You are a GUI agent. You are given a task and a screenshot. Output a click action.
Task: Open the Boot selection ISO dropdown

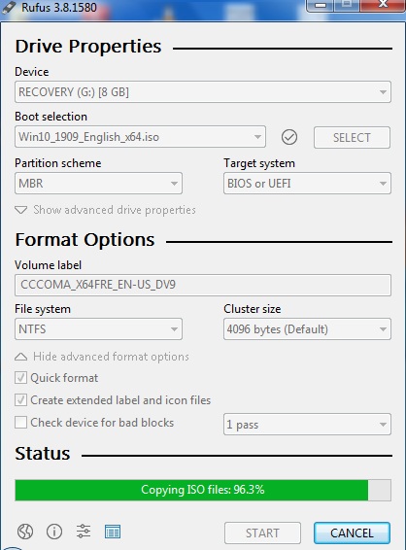click(x=140, y=137)
